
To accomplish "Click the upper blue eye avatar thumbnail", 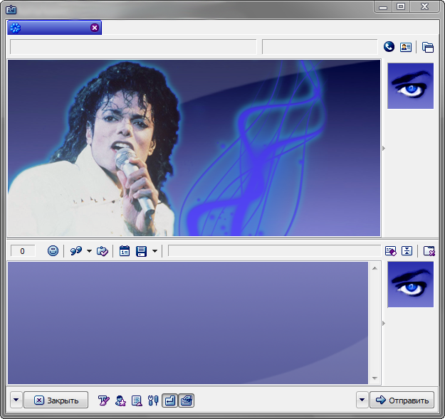I will tap(410, 86).
